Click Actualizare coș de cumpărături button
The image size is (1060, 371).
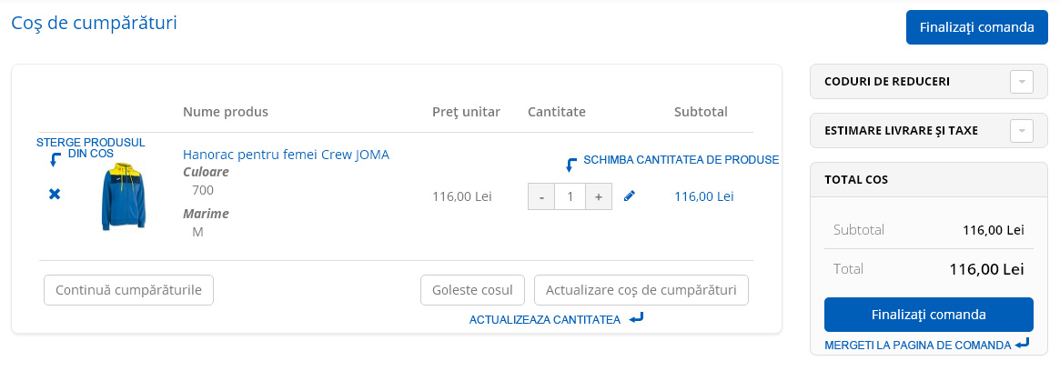pos(641,290)
